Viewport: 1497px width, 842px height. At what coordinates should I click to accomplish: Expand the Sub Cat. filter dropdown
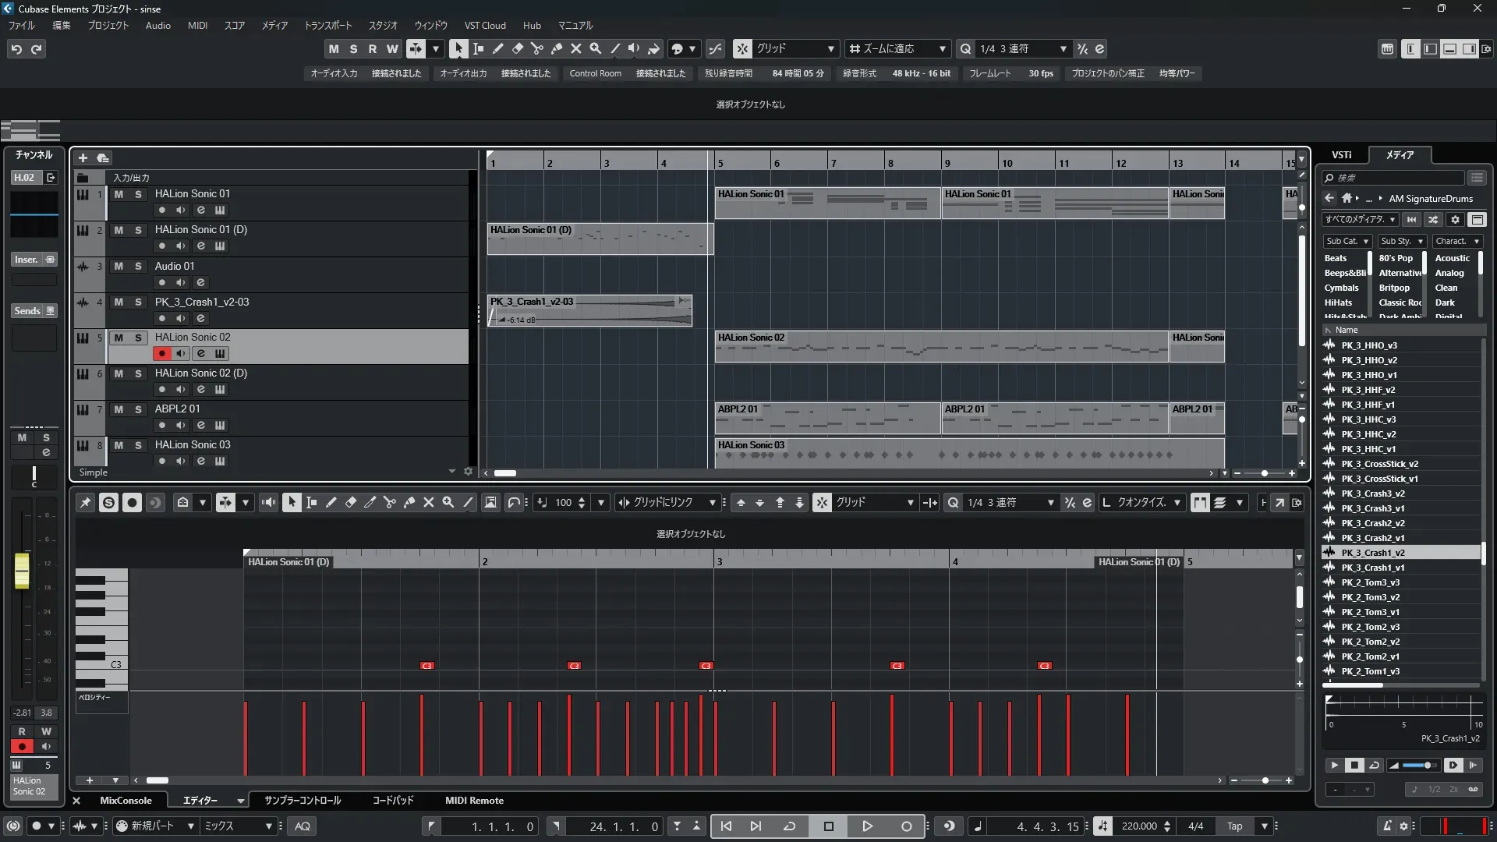click(x=1347, y=241)
